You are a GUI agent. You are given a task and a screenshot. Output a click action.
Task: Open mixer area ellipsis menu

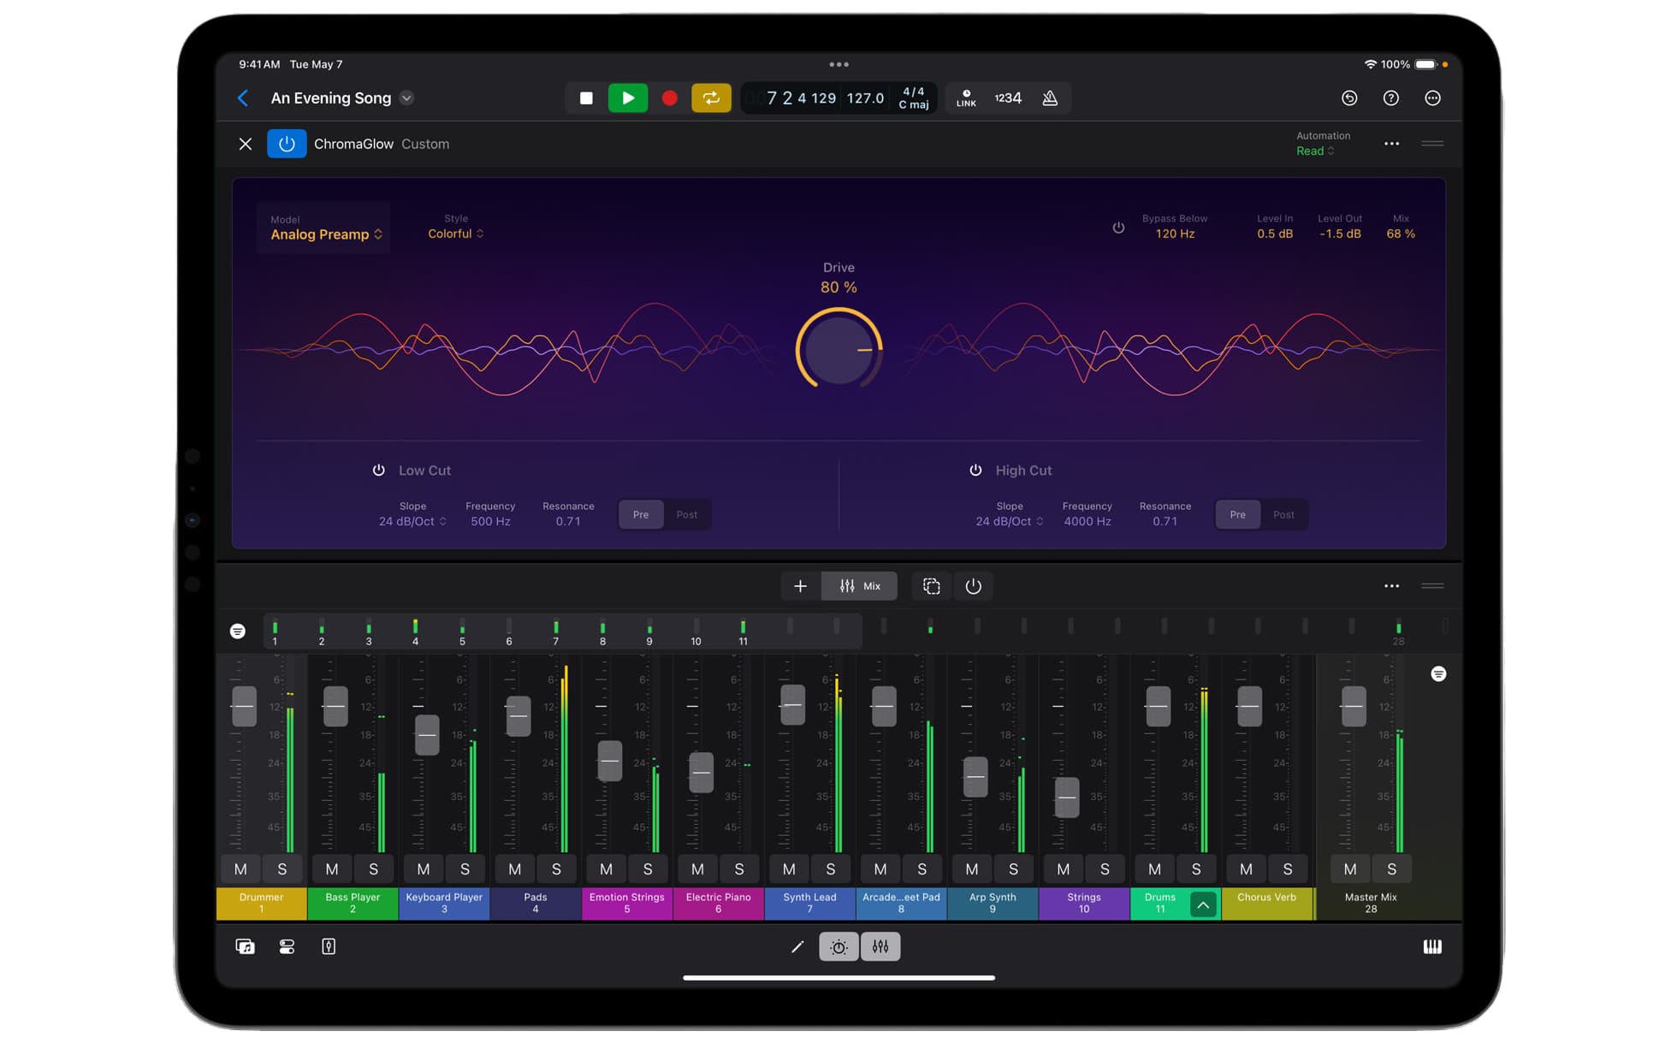click(x=1392, y=586)
